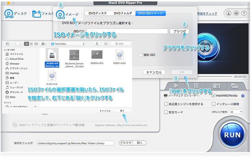Go forward in file dialog

[x=20, y=44]
